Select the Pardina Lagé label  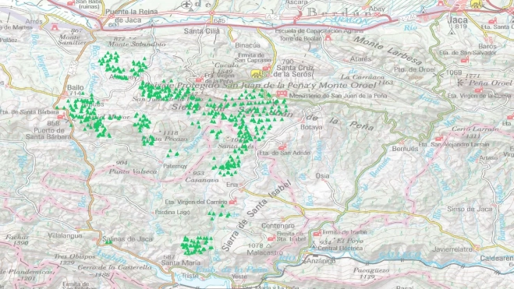point(172,212)
